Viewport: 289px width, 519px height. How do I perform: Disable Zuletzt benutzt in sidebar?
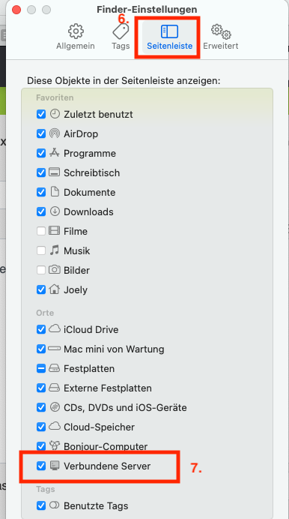pos(41,115)
